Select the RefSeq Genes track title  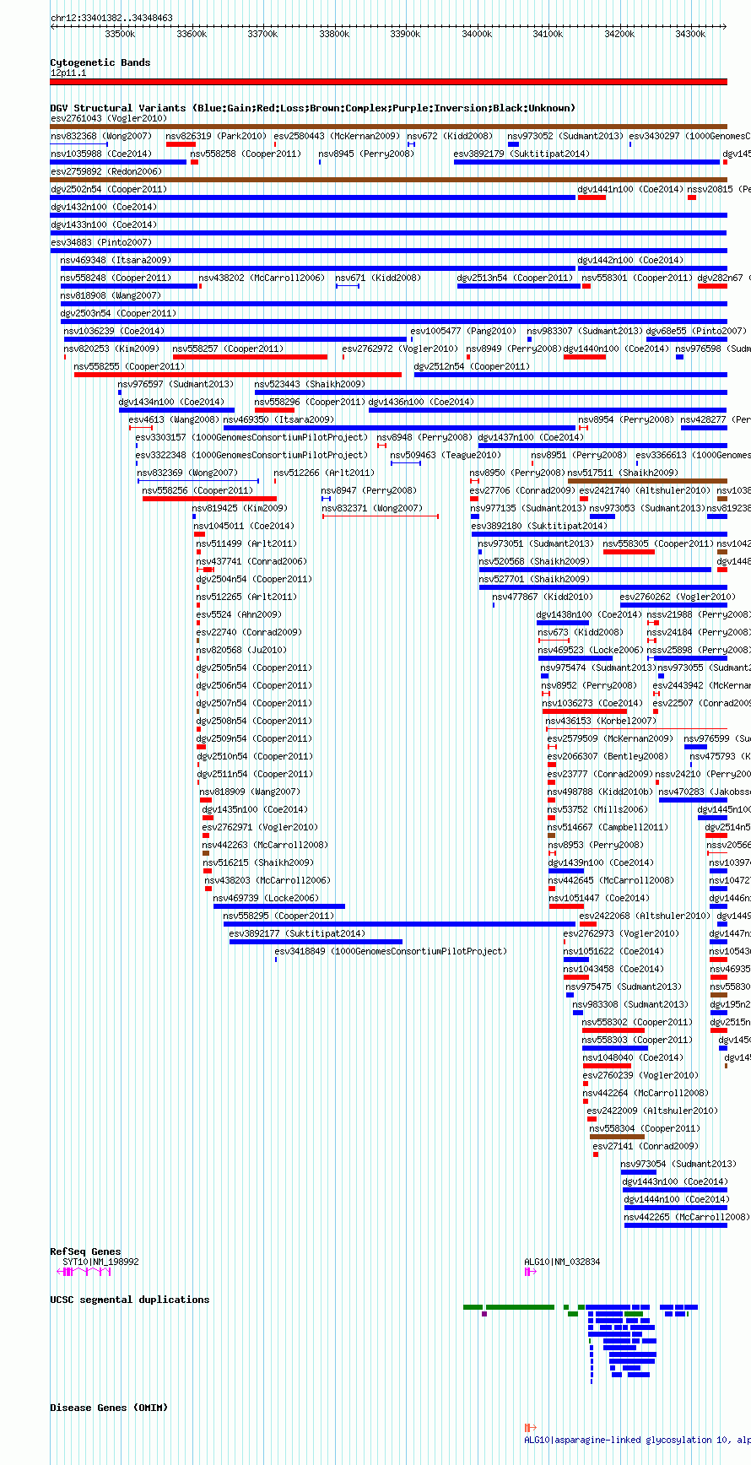[x=85, y=1251]
